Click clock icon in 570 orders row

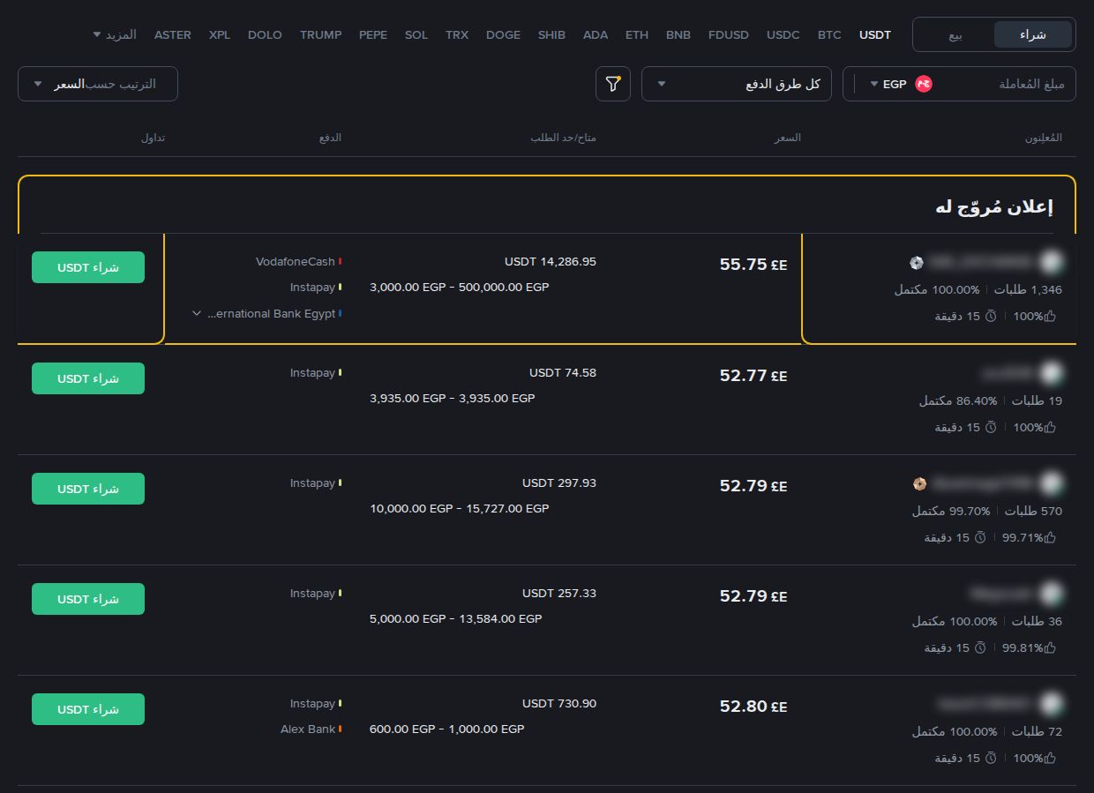(x=980, y=537)
